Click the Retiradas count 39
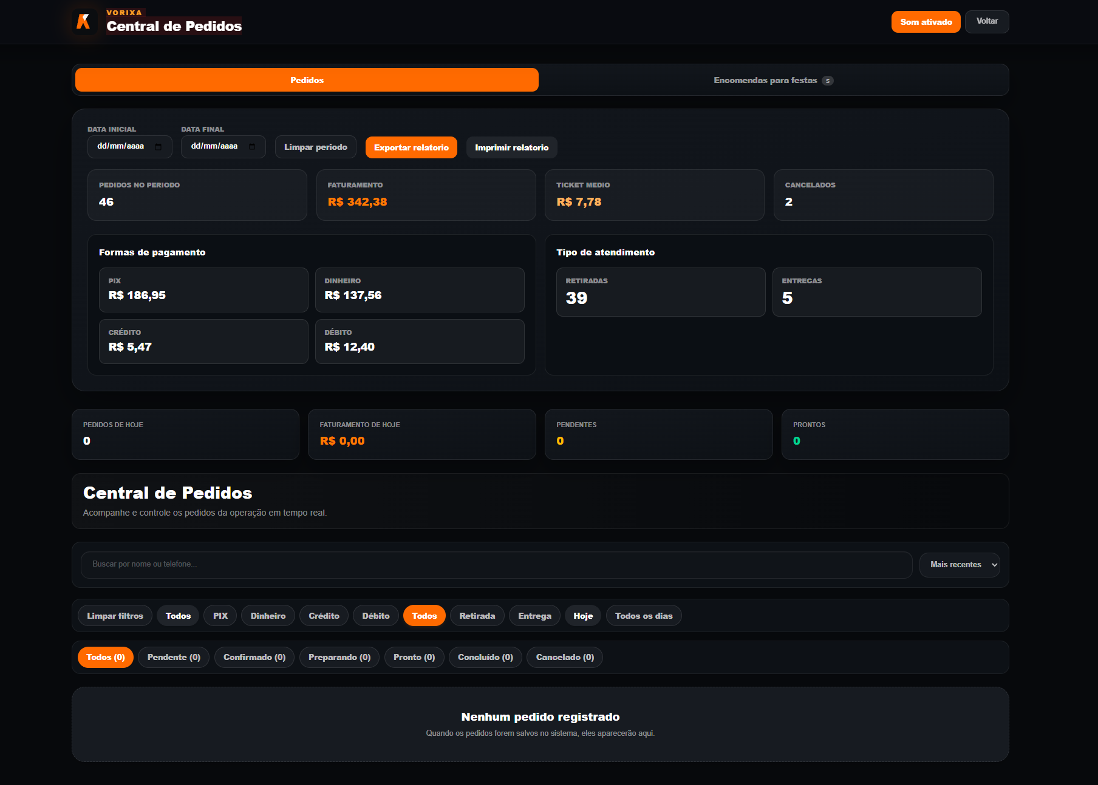 pos(576,298)
